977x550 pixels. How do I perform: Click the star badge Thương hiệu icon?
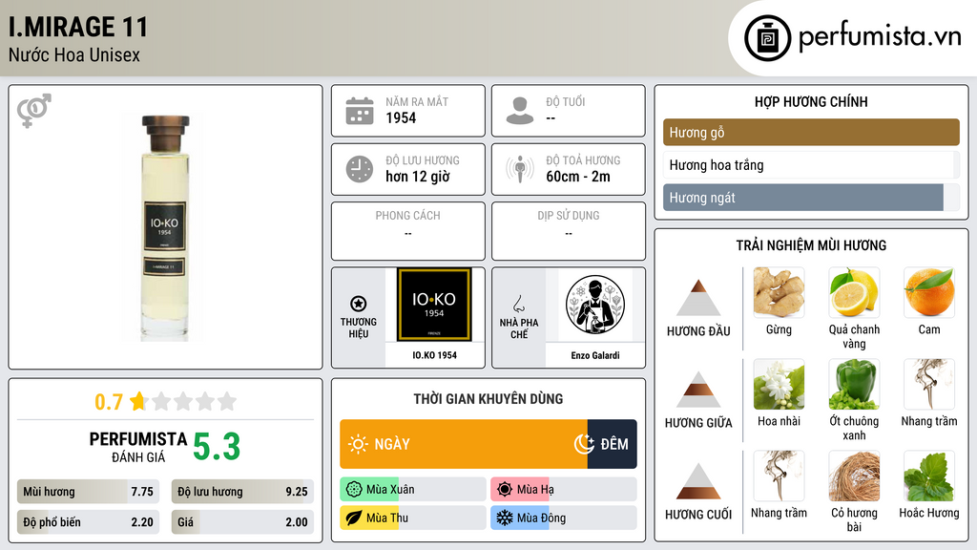[359, 304]
